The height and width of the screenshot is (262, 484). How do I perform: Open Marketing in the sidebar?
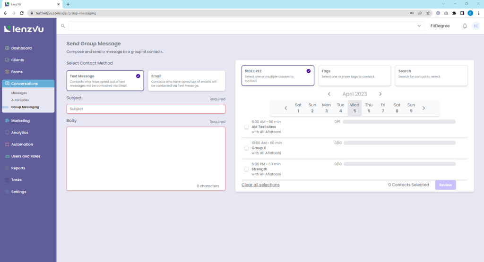coord(20,121)
